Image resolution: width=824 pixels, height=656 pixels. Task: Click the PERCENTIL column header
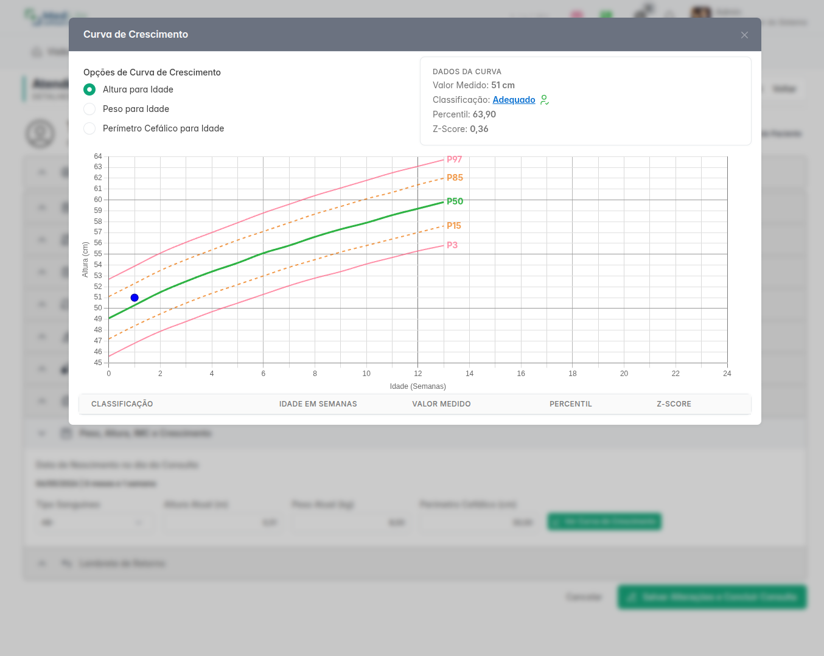tap(570, 404)
